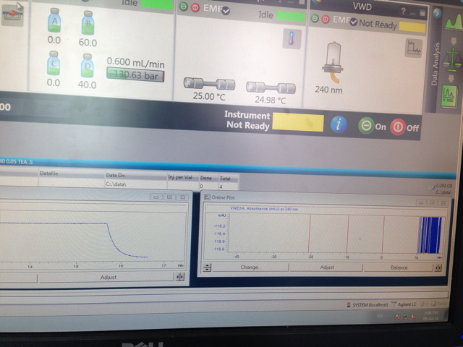Viewport: 463px width, 347px height.
Task: Open the VWD signal plot icon
Action: tap(414, 48)
